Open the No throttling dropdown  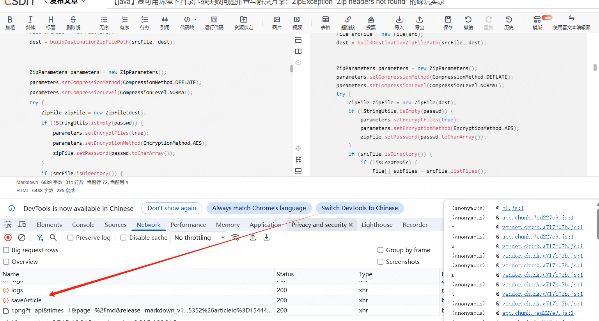point(199,237)
